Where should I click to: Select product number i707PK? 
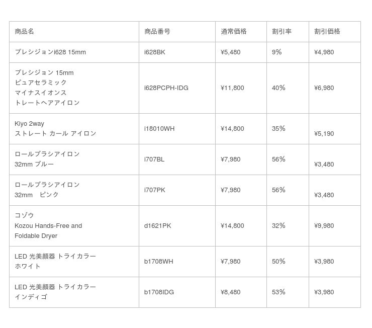(x=155, y=190)
